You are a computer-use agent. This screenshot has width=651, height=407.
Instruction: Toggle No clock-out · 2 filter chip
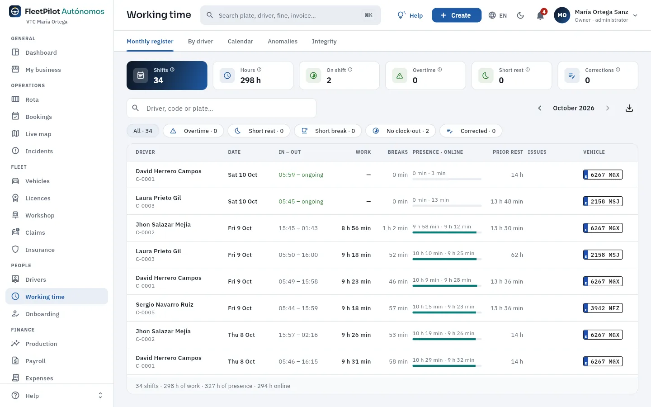pos(401,131)
